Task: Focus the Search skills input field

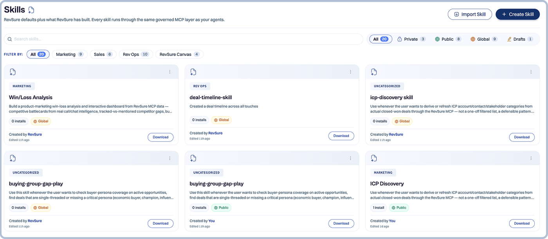Action: tap(184, 39)
